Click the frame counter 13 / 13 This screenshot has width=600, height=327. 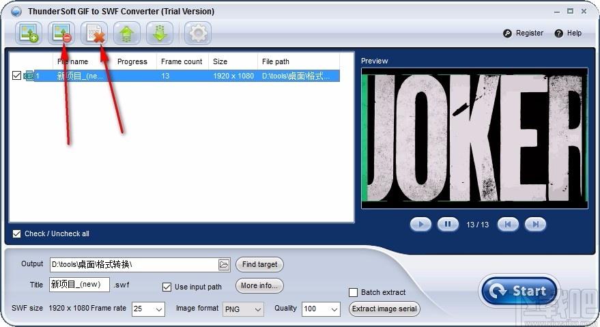click(478, 225)
